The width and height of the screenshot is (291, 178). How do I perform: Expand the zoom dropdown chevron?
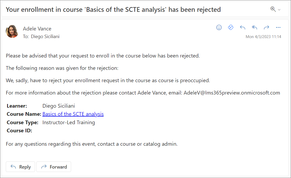279,10
